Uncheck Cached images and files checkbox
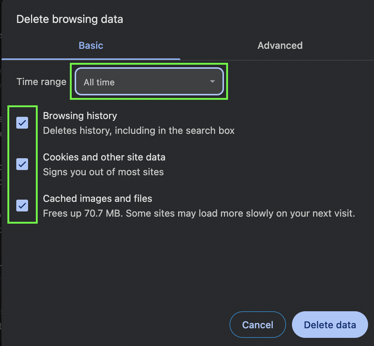The height and width of the screenshot is (346, 374). 23,205
